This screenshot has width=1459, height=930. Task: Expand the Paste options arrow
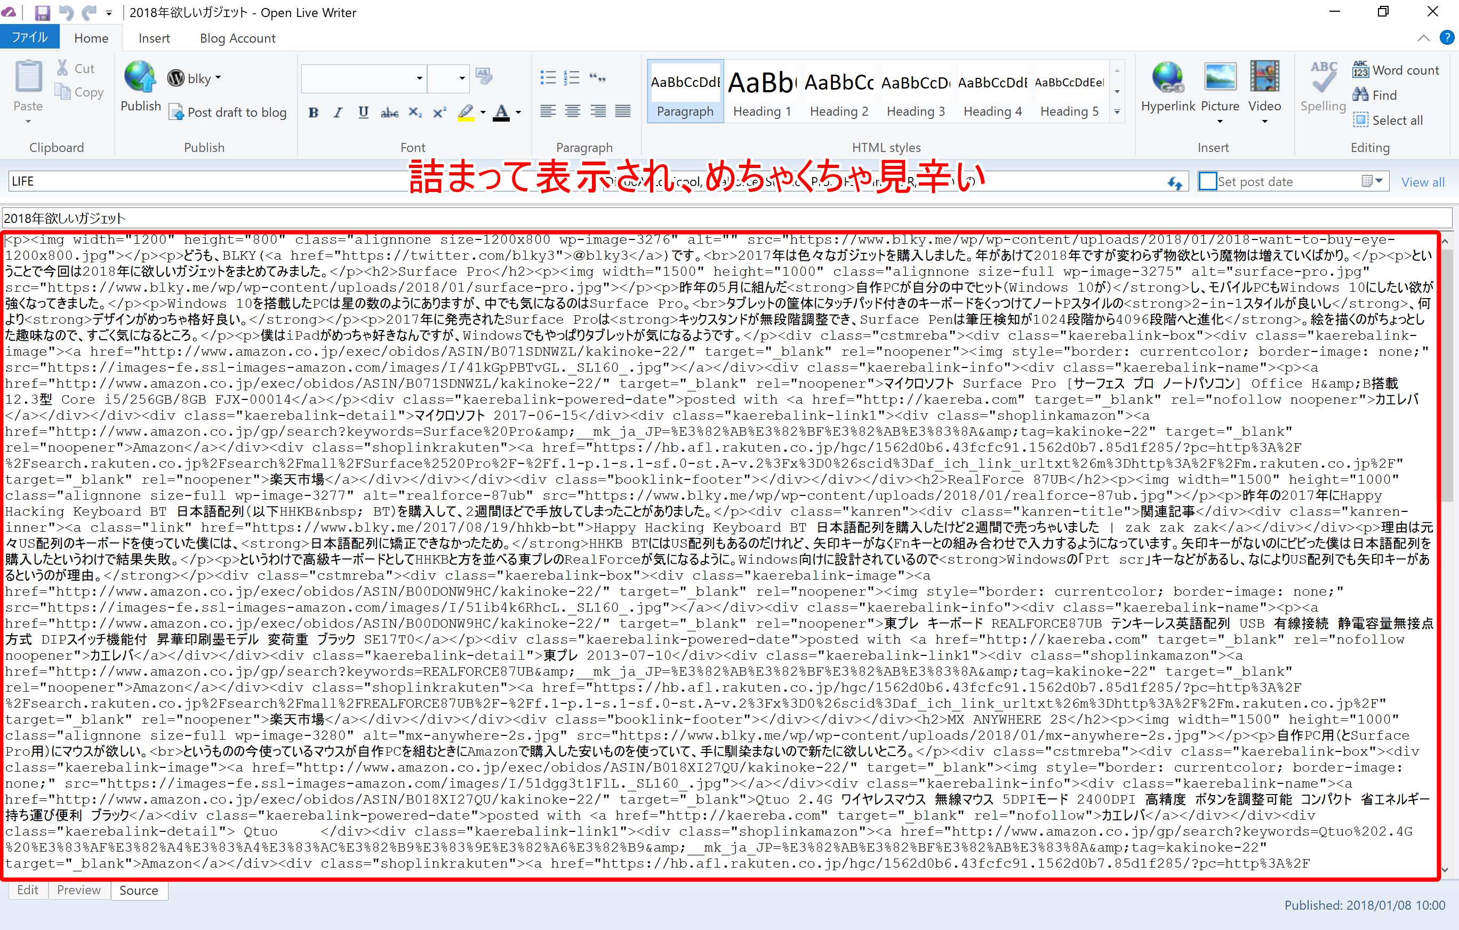tap(28, 121)
